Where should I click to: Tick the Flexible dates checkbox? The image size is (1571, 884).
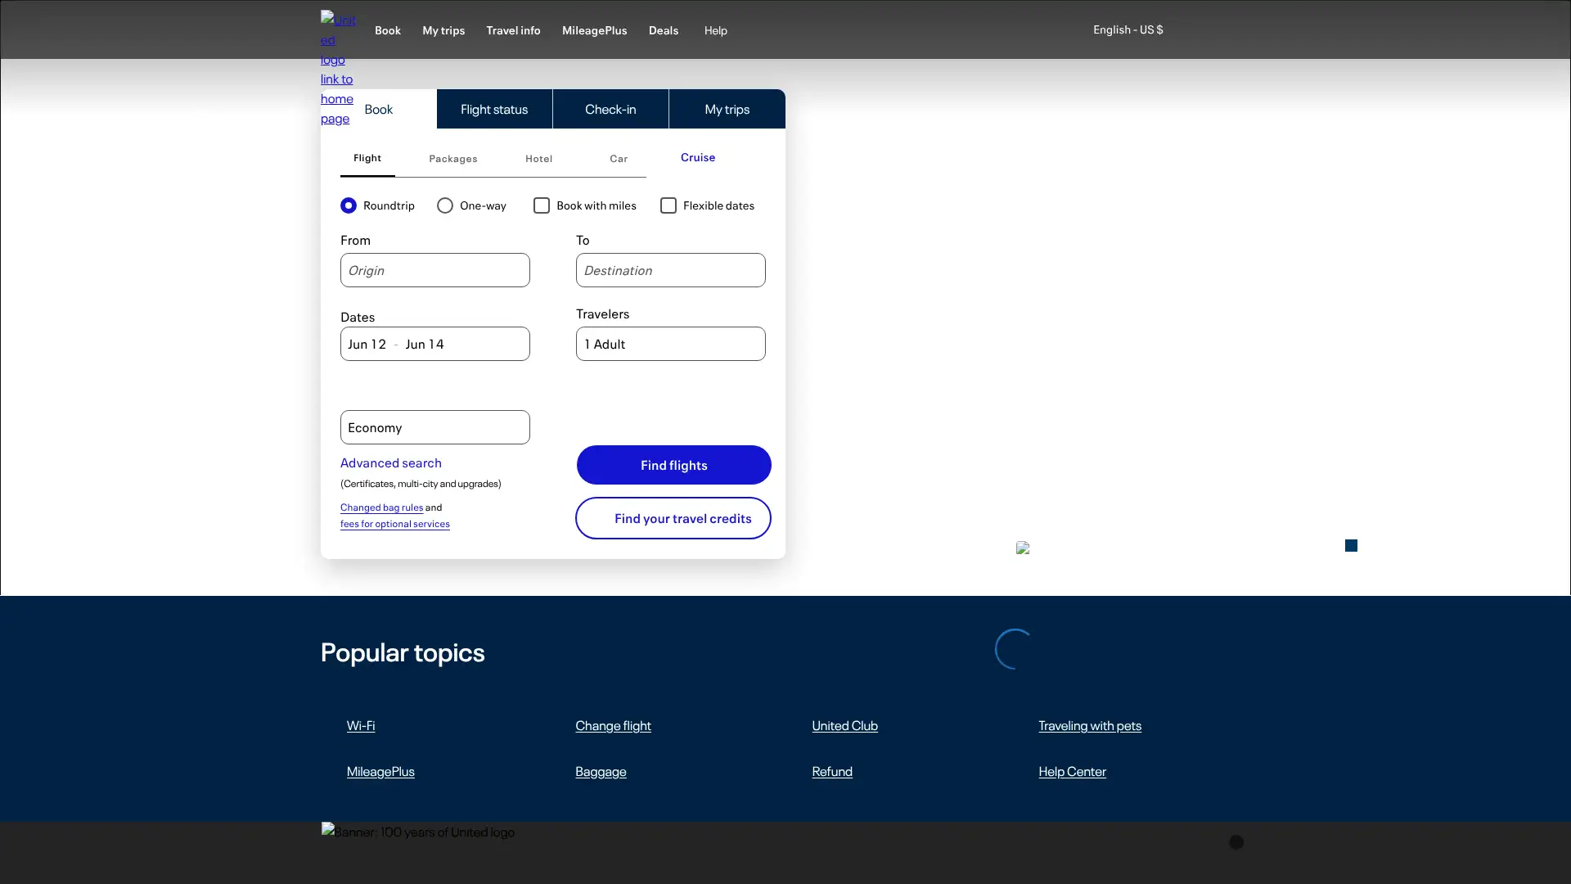pos(668,205)
